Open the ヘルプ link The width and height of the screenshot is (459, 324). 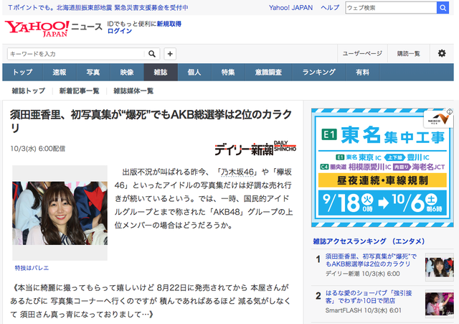[330, 8]
